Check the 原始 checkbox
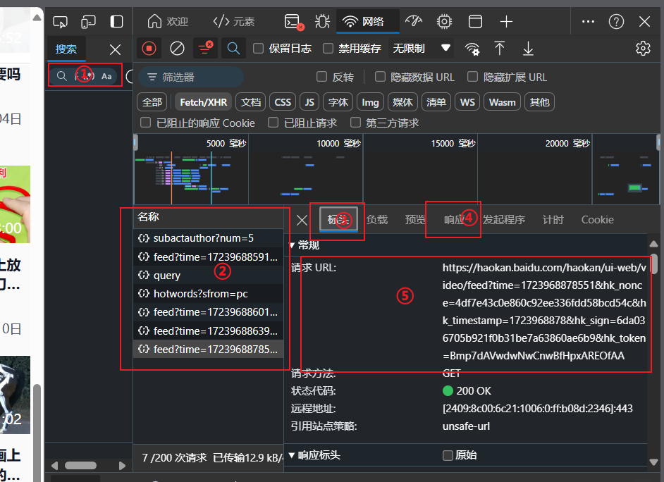Image resolution: width=664 pixels, height=482 pixels. pyautogui.click(x=448, y=455)
